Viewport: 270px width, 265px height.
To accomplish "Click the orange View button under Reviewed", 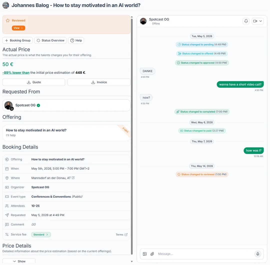I will point(18,28).
